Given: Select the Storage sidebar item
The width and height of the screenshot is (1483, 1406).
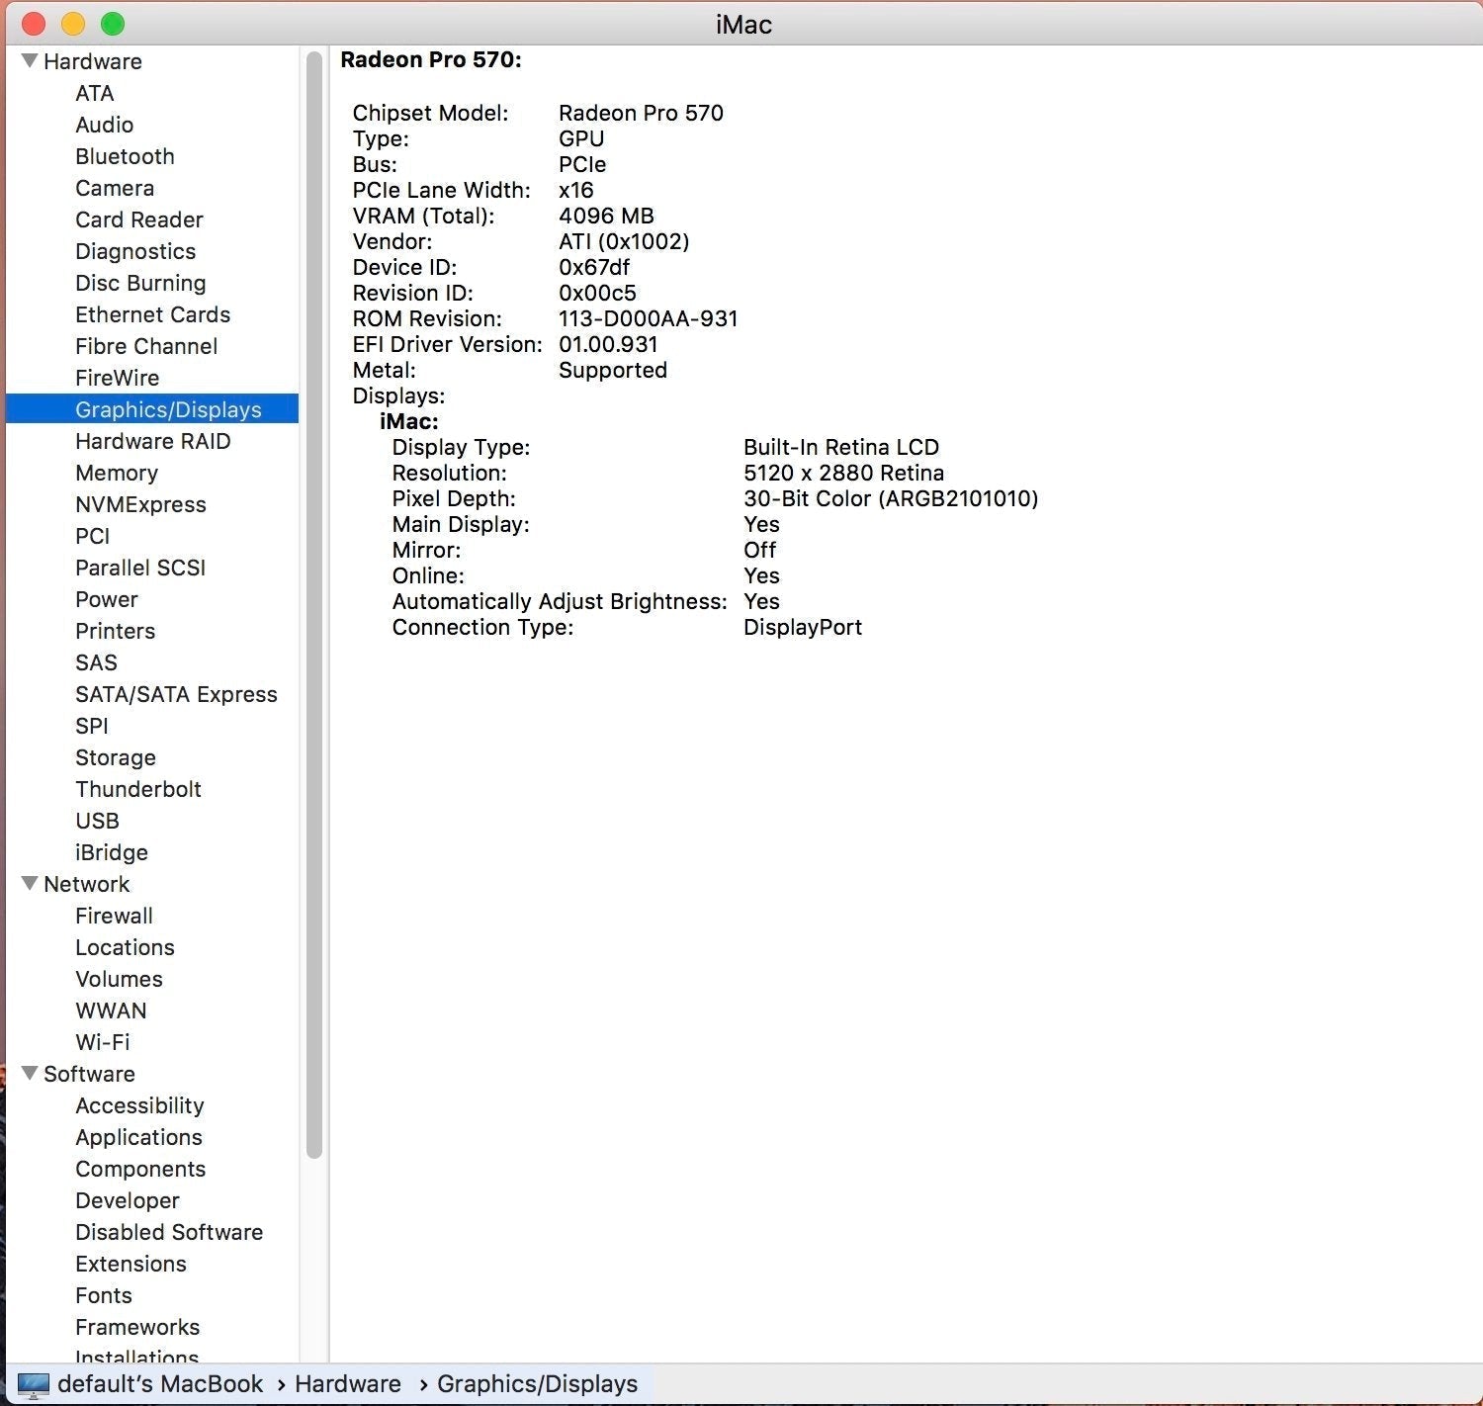Looking at the screenshot, I should coord(116,757).
